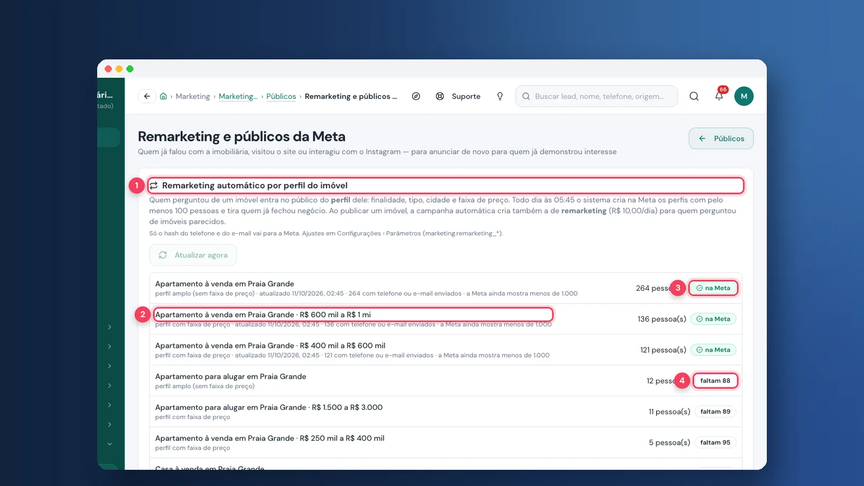Click the faltam 95 badge

(715, 442)
